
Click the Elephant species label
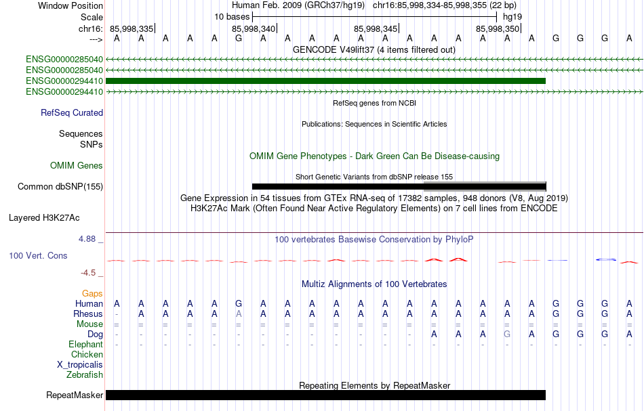tap(85, 345)
